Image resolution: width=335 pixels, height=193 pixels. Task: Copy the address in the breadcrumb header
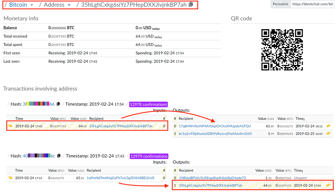click(x=191, y=4)
